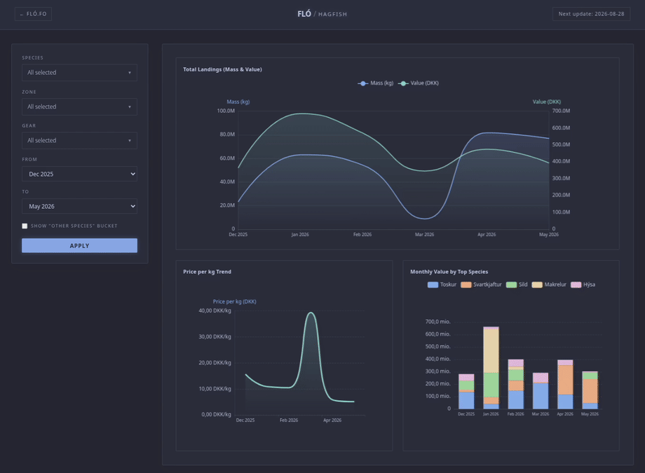The height and width of the screenshot is (473, 645).
Task: Toggle Makrelur legend swatch
Action: [537, 285]
